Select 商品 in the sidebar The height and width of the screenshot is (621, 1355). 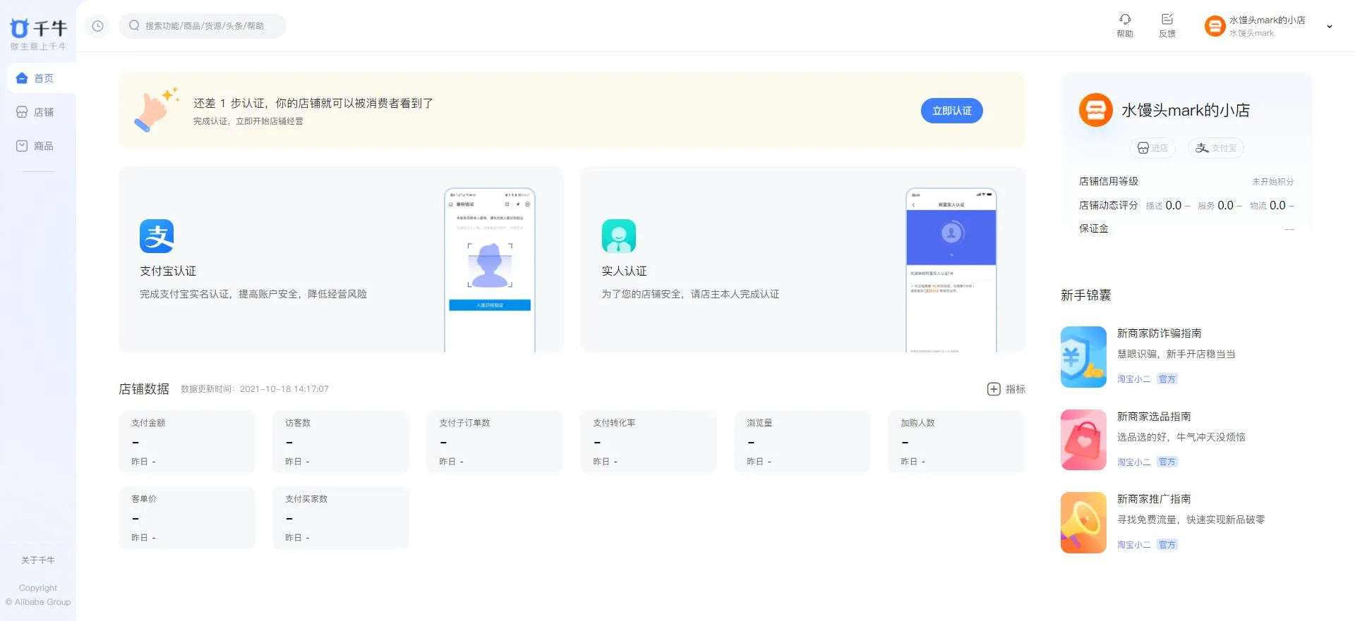[x=42, y=146]
